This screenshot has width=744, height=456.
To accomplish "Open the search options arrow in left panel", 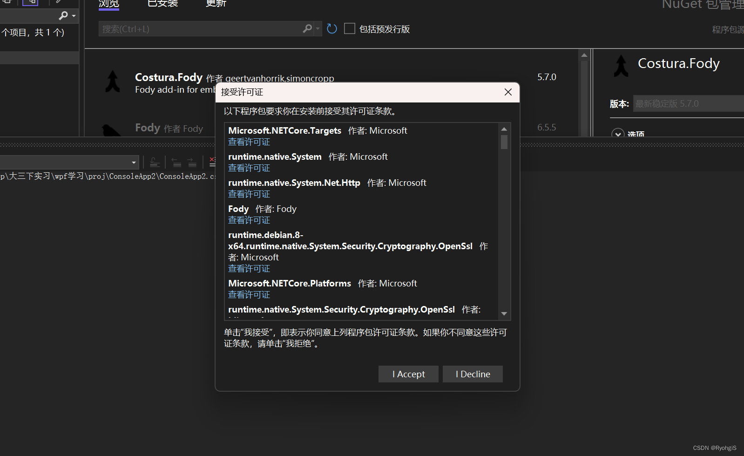I will click(x=74, y=16).
